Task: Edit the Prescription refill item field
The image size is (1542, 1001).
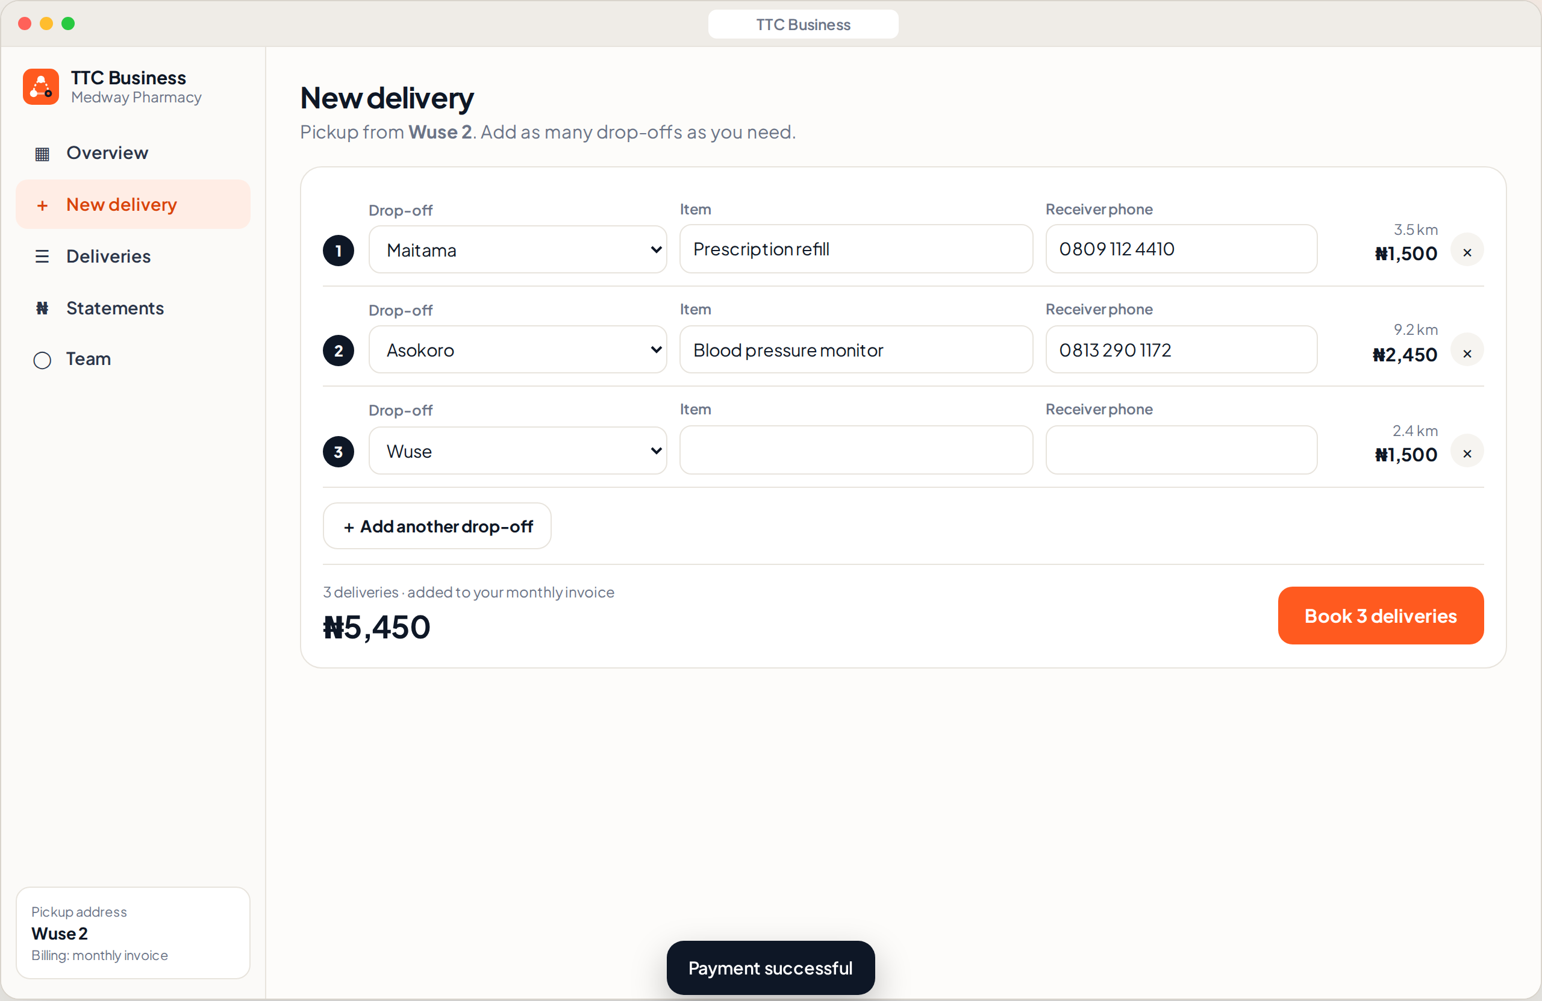Action: (856, 249)
